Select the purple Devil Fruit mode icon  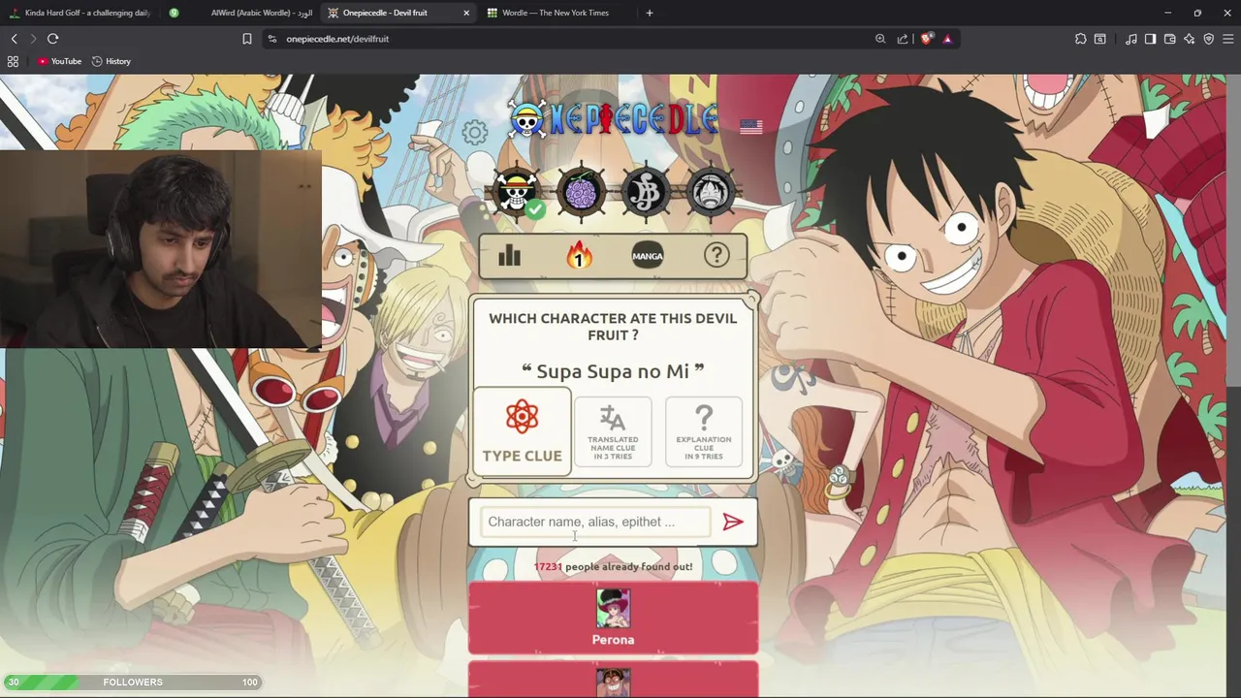[x=581, y=192]
